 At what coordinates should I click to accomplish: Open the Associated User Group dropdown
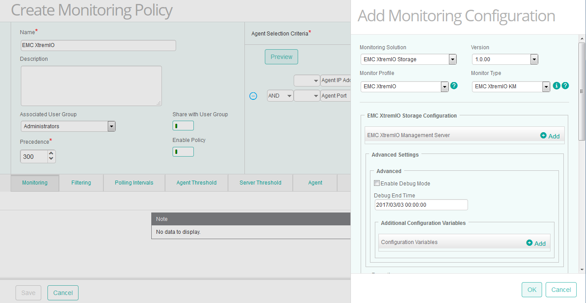click(111, 126)
